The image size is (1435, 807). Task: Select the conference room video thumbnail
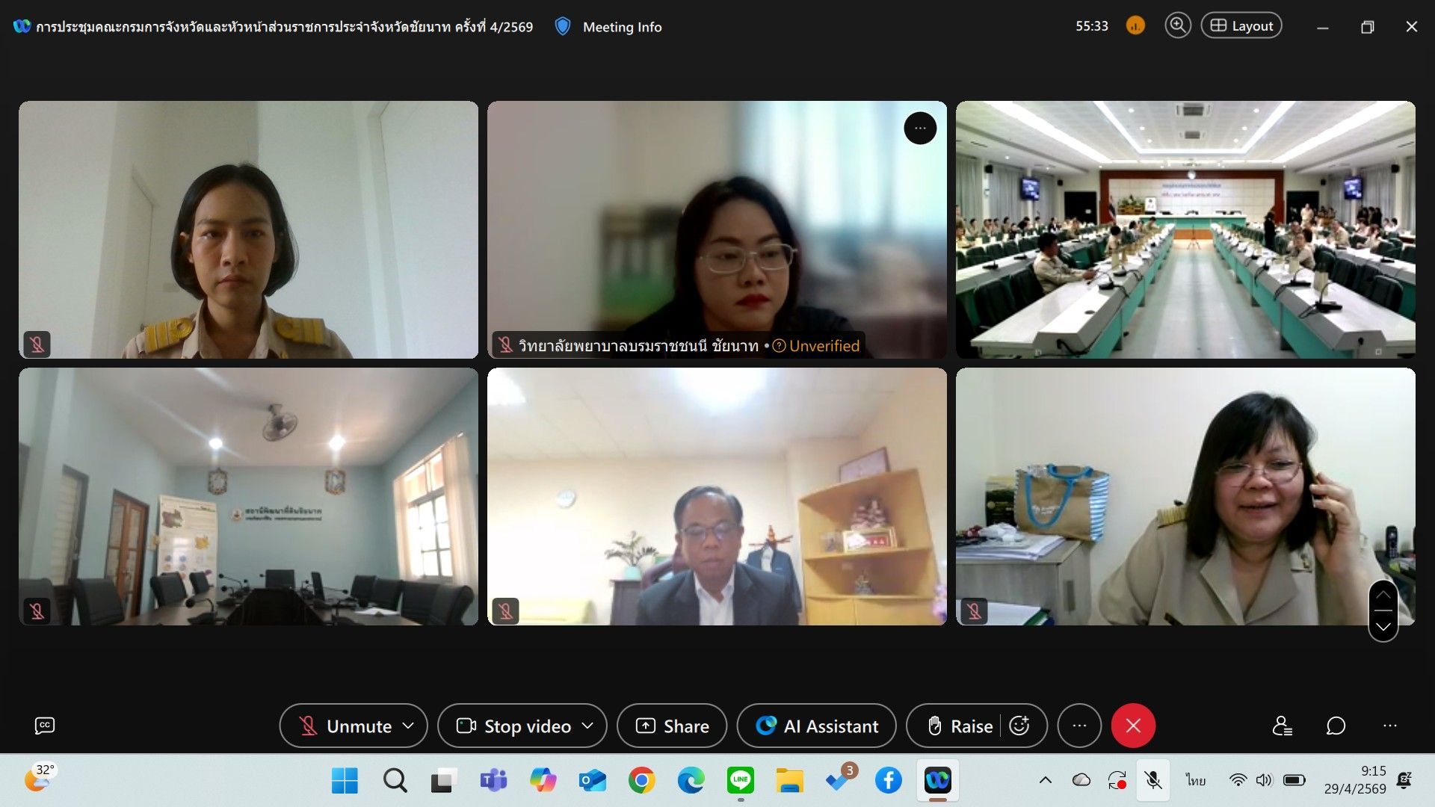pos(1185,229)
